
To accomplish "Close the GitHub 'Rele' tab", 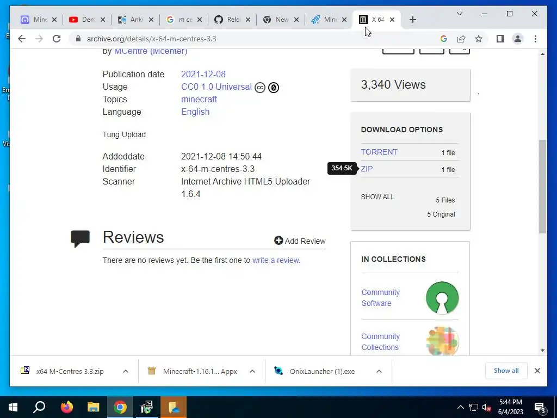I will tap(248, 20).
